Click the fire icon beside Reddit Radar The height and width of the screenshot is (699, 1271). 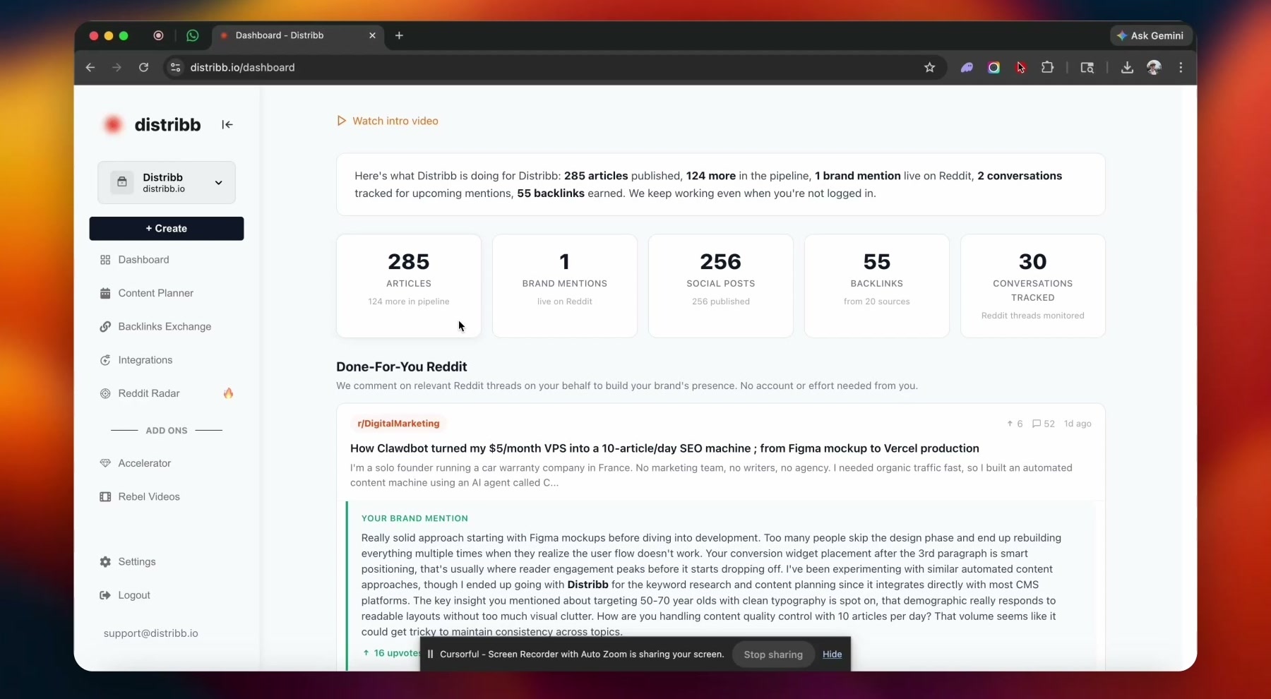228,393
